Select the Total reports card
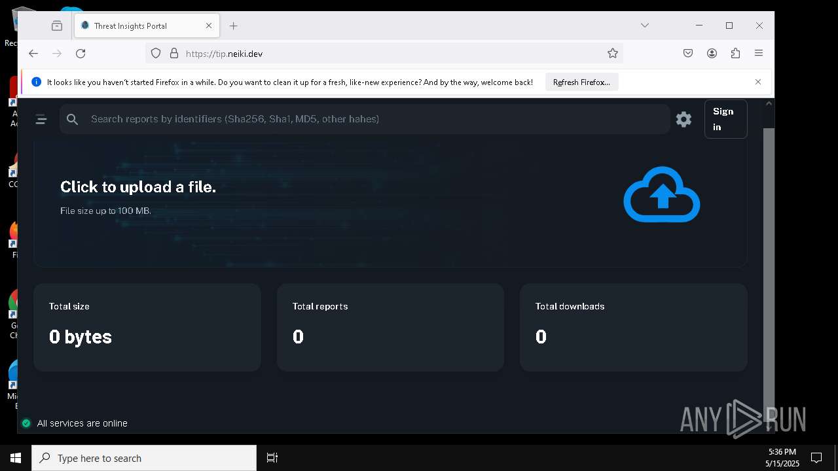This screenshot has width=838, height=471. click(x=390, y=328)
